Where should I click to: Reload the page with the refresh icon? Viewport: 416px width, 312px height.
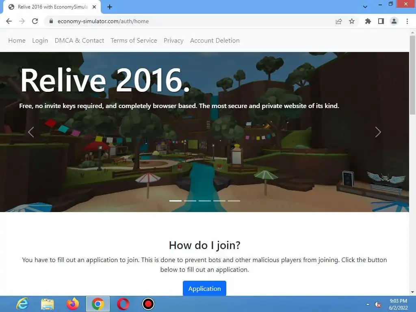[x=35, y=21]
